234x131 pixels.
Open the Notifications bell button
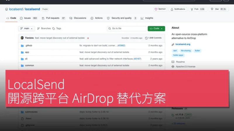pyautogui.click(x=178, y=9)
